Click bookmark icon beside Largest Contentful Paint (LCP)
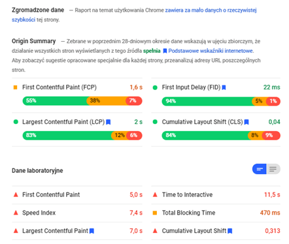The height and width of the screenshot is (244, 289). (109, 122)
